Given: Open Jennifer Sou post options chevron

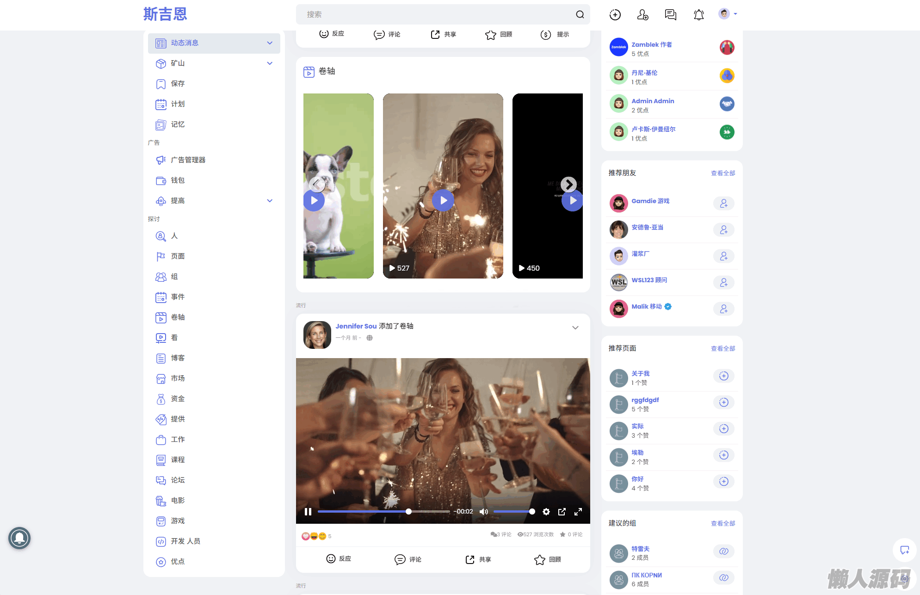Looking at the screenshot, I should point(575,328).
